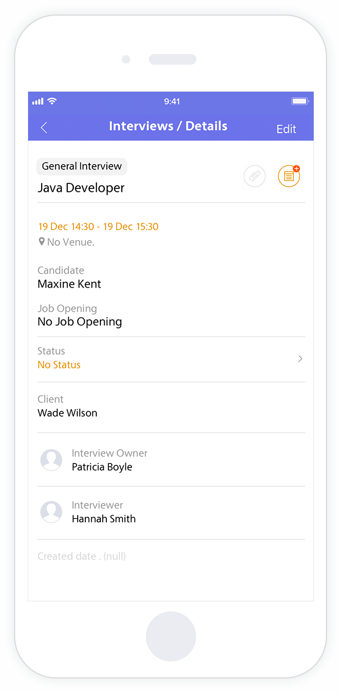The image size is (341, 693).
Task: Open the No Status selector
Action: point(59,365)
